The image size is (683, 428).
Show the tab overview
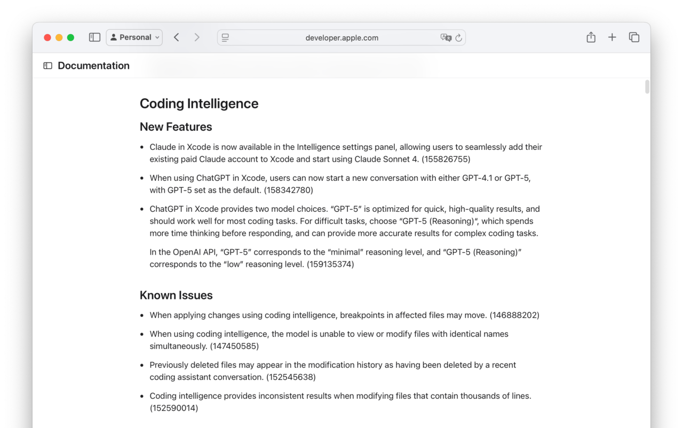(x=634, y=37)
